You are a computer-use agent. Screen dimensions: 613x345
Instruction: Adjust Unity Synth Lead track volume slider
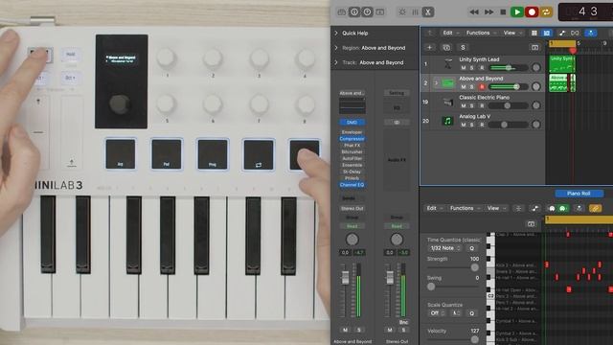[509, 68]
